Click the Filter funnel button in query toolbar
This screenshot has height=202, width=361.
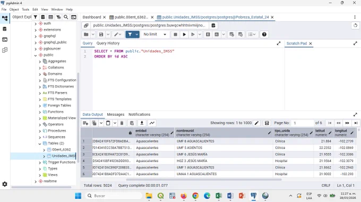[130, 34]
